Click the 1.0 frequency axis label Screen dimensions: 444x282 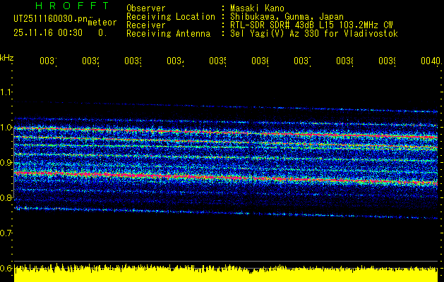pyautogui.click(x=6, y=128)
